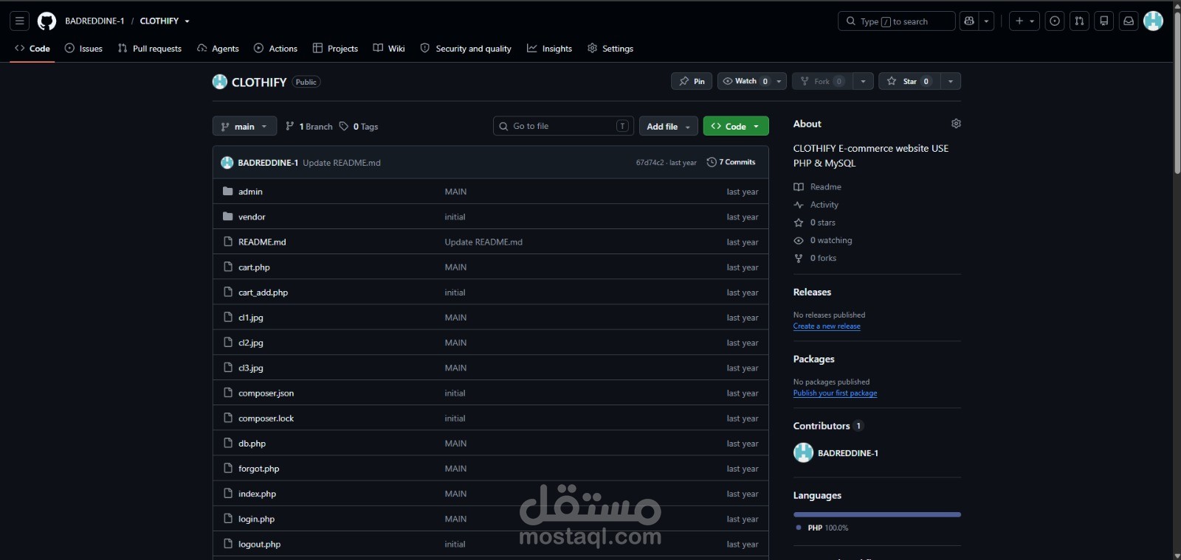1181x560 pixels.
Task: Open the Security and quality tab
Action: (x=466, y=49)
